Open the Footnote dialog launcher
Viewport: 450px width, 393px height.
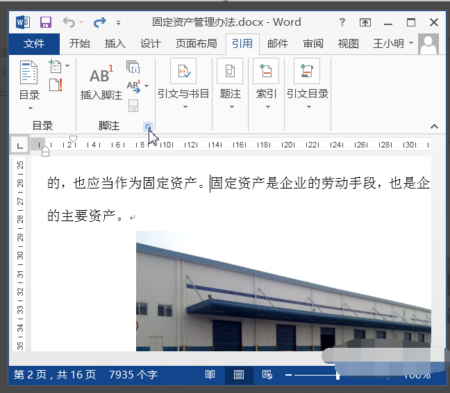click(147, 126)
